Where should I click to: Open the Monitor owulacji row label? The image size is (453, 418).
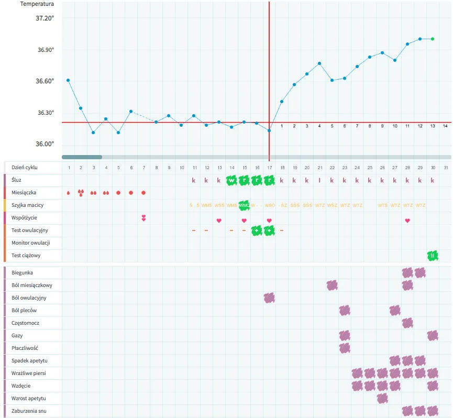[30, 243]
